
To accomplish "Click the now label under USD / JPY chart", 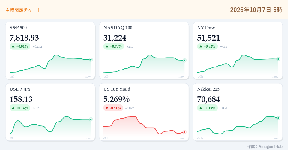I will (88, 138).
